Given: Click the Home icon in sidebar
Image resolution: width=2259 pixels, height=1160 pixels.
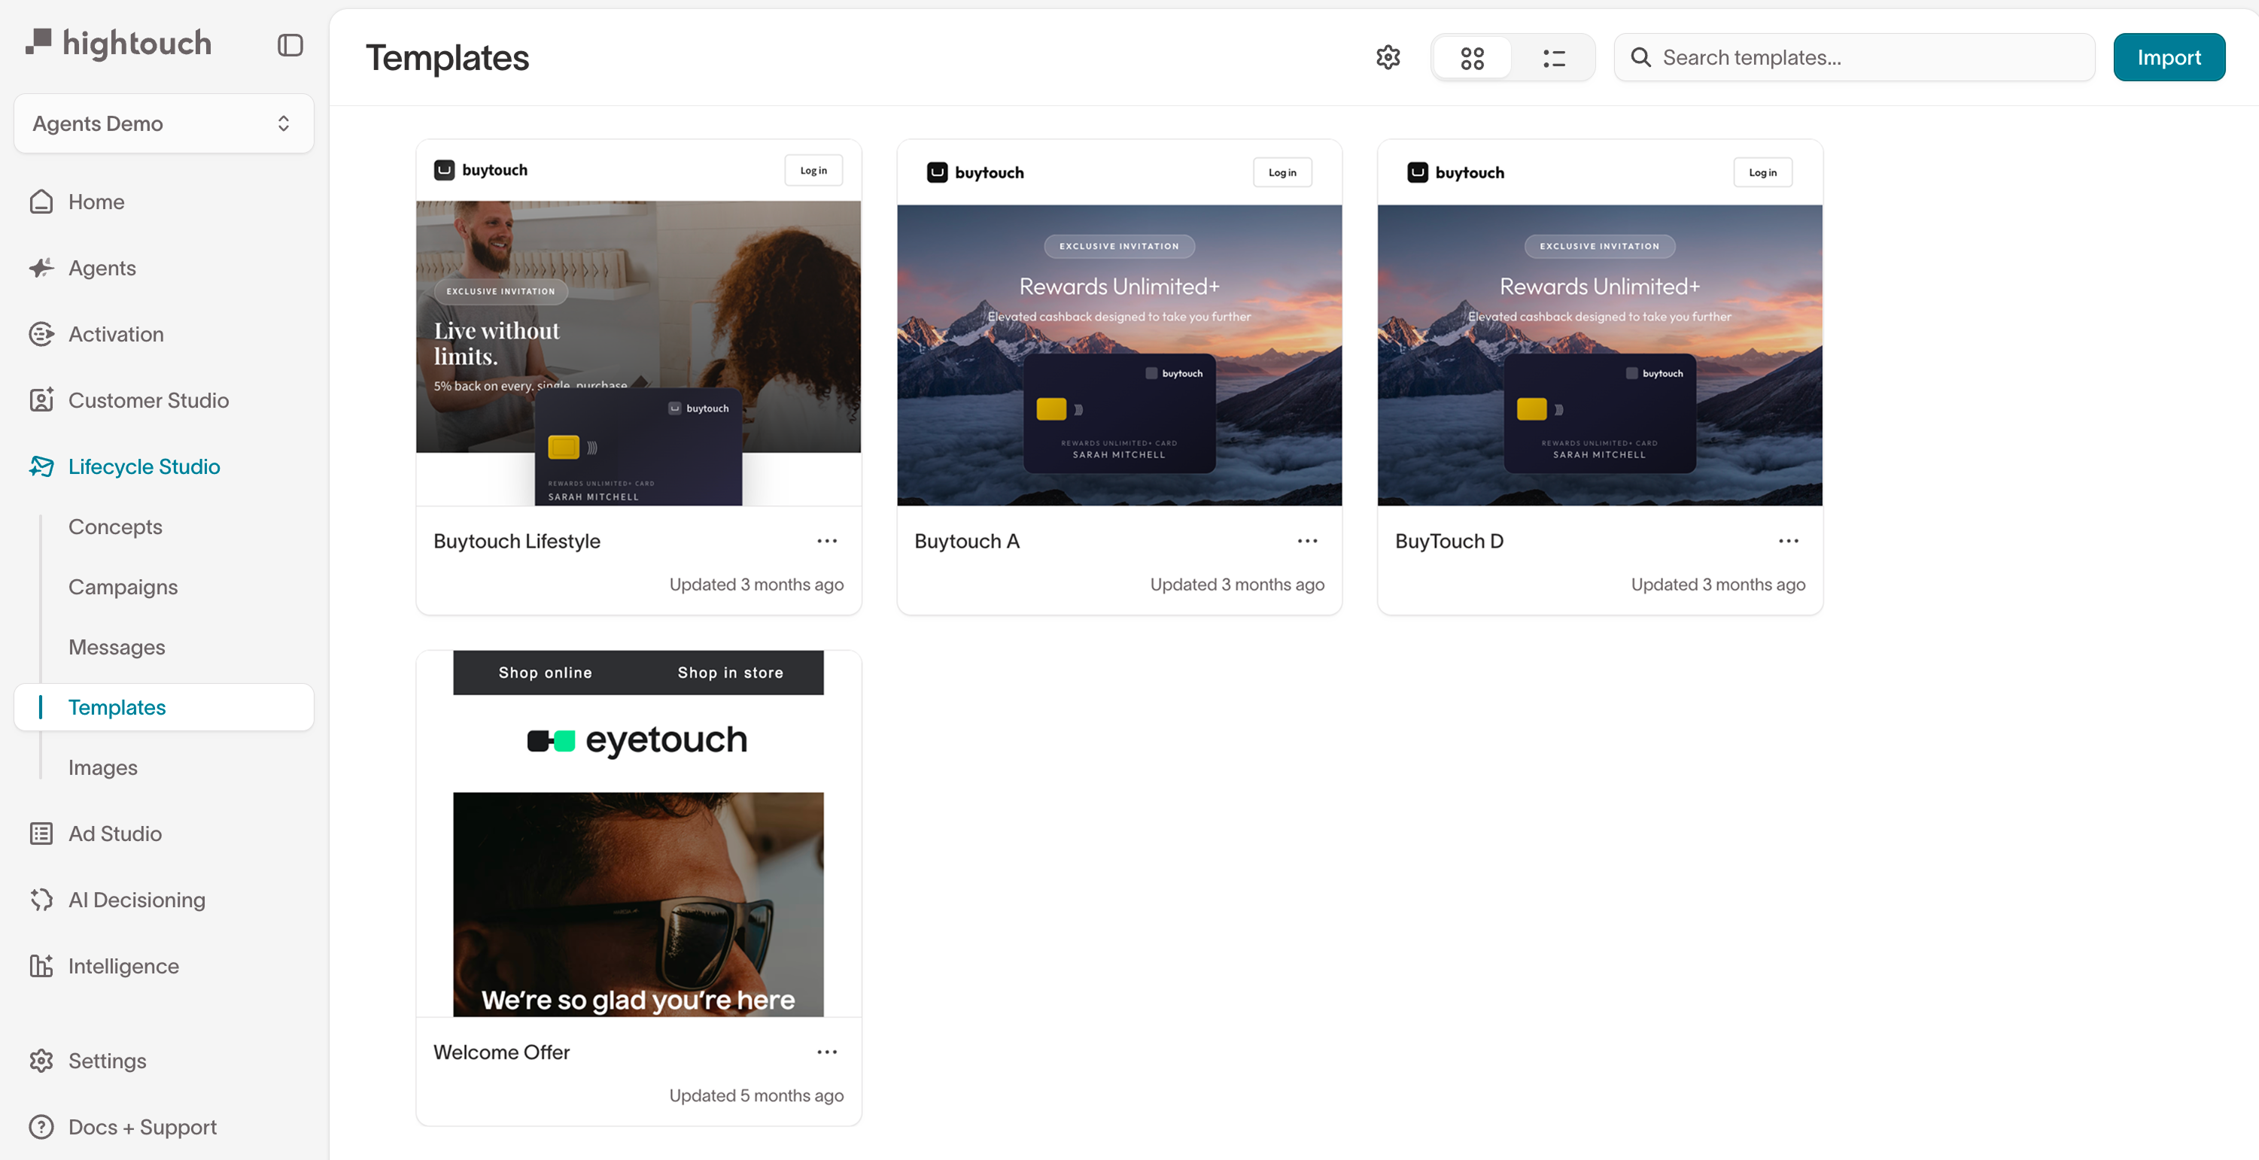Looking at the screenshot, I should coord(41,202).
